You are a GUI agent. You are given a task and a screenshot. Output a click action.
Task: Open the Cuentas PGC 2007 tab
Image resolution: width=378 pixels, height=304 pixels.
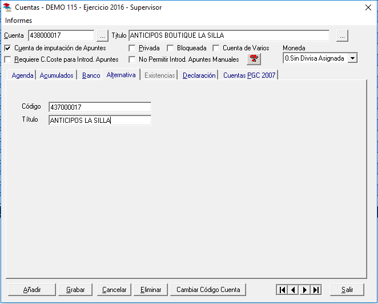[x=248, y=75]
